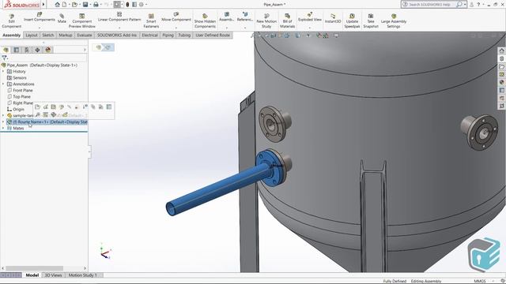Open the Electrical tab

[149, 35]
